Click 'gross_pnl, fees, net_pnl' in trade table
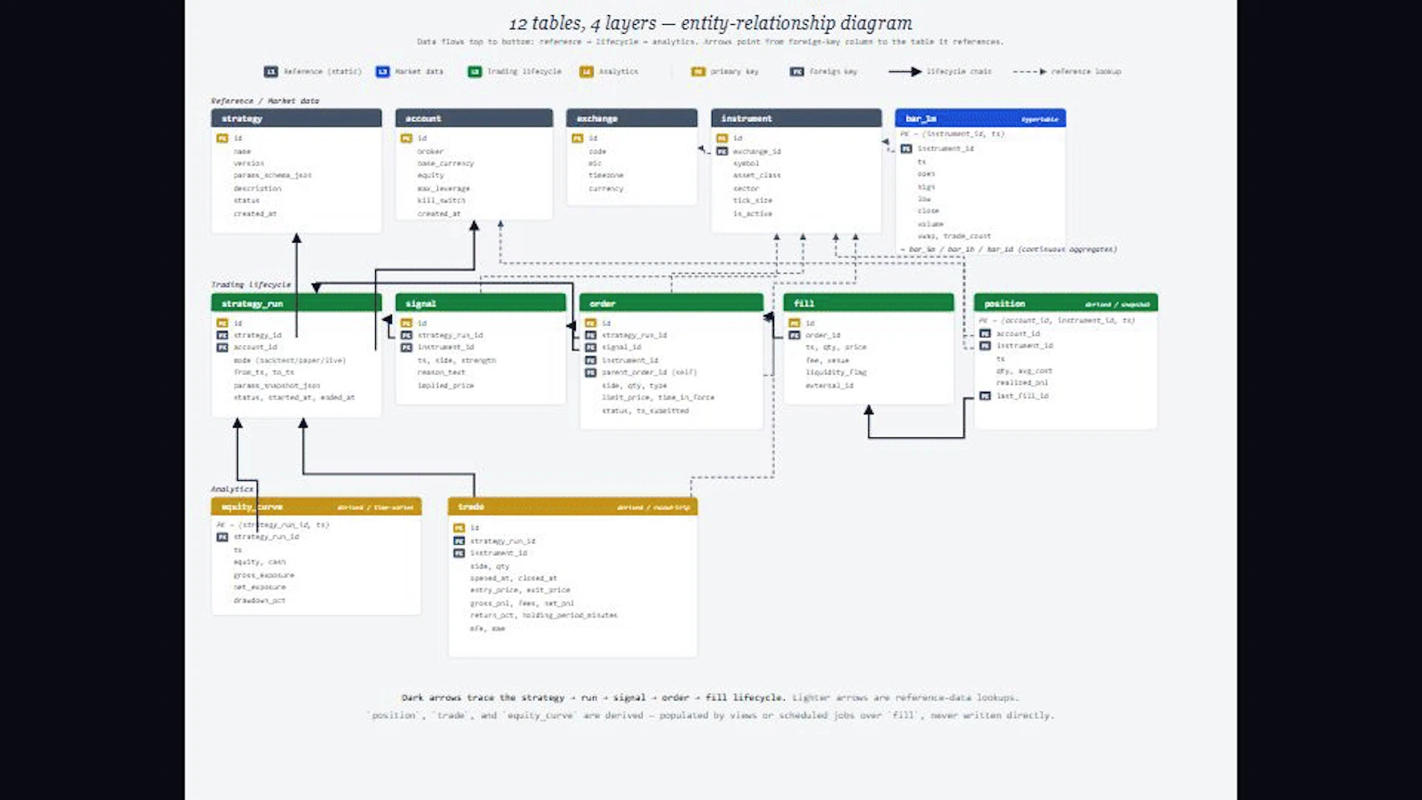This screenshot has width=1422, height=800. pyautogui.click(x=523, y=604)
